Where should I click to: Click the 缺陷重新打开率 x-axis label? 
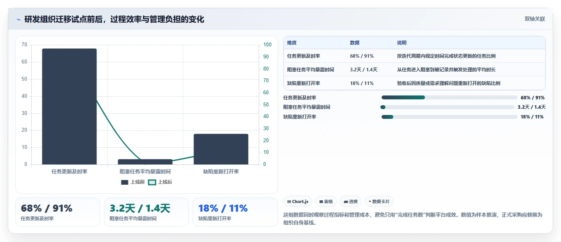point(221,171)
